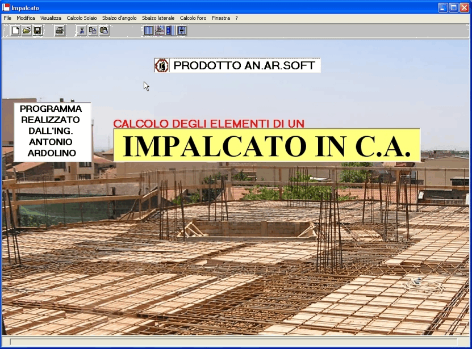Screen dimensions: 472x349
Task: Open the Sbalzo d'angolo menu
Action: click(x=119, y=18)
